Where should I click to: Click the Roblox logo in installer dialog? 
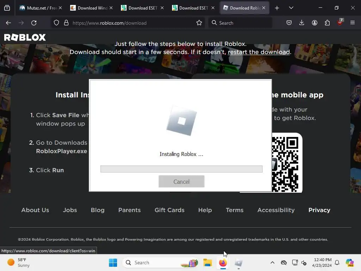pos(182,121)
